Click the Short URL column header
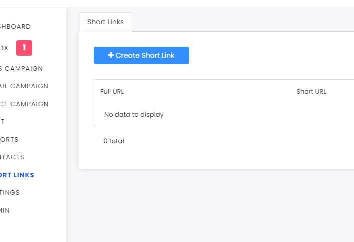The image size is (354, 242). pyautogui.click(x=311, y=92)
